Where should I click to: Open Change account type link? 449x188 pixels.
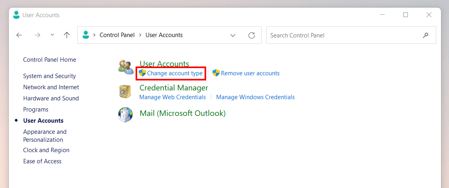tap(175, 73)
